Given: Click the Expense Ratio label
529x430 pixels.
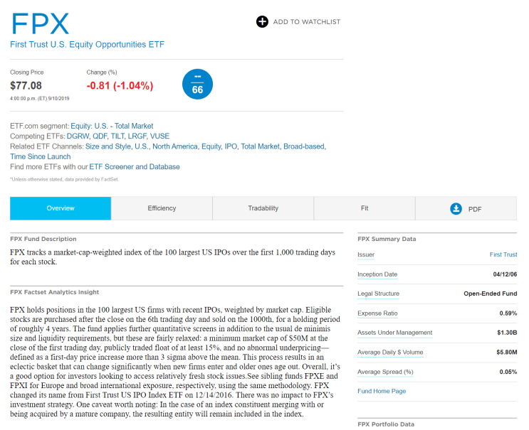Looking at the screenshot, I should [x=377, y=313].
